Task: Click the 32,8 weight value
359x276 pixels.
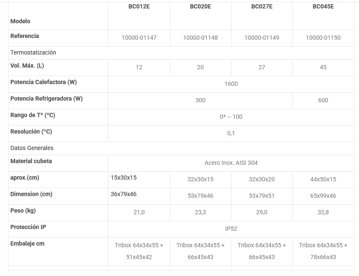Action: [x=323, y=213]
